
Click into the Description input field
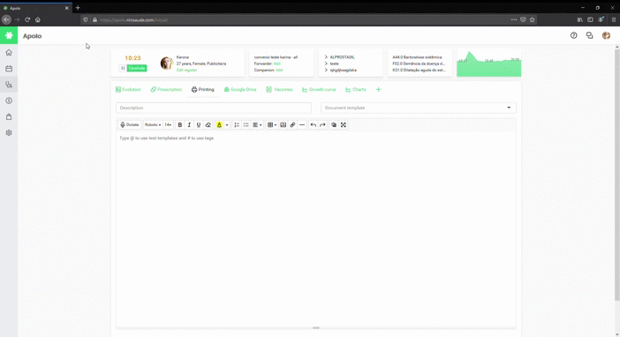point(214,108)
